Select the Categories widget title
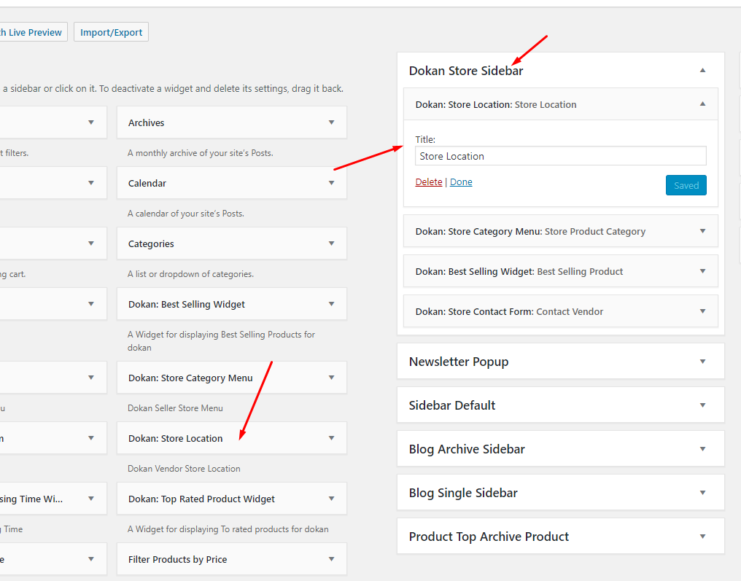The height and width of the screenshot is (581, 741). [151, 243]
